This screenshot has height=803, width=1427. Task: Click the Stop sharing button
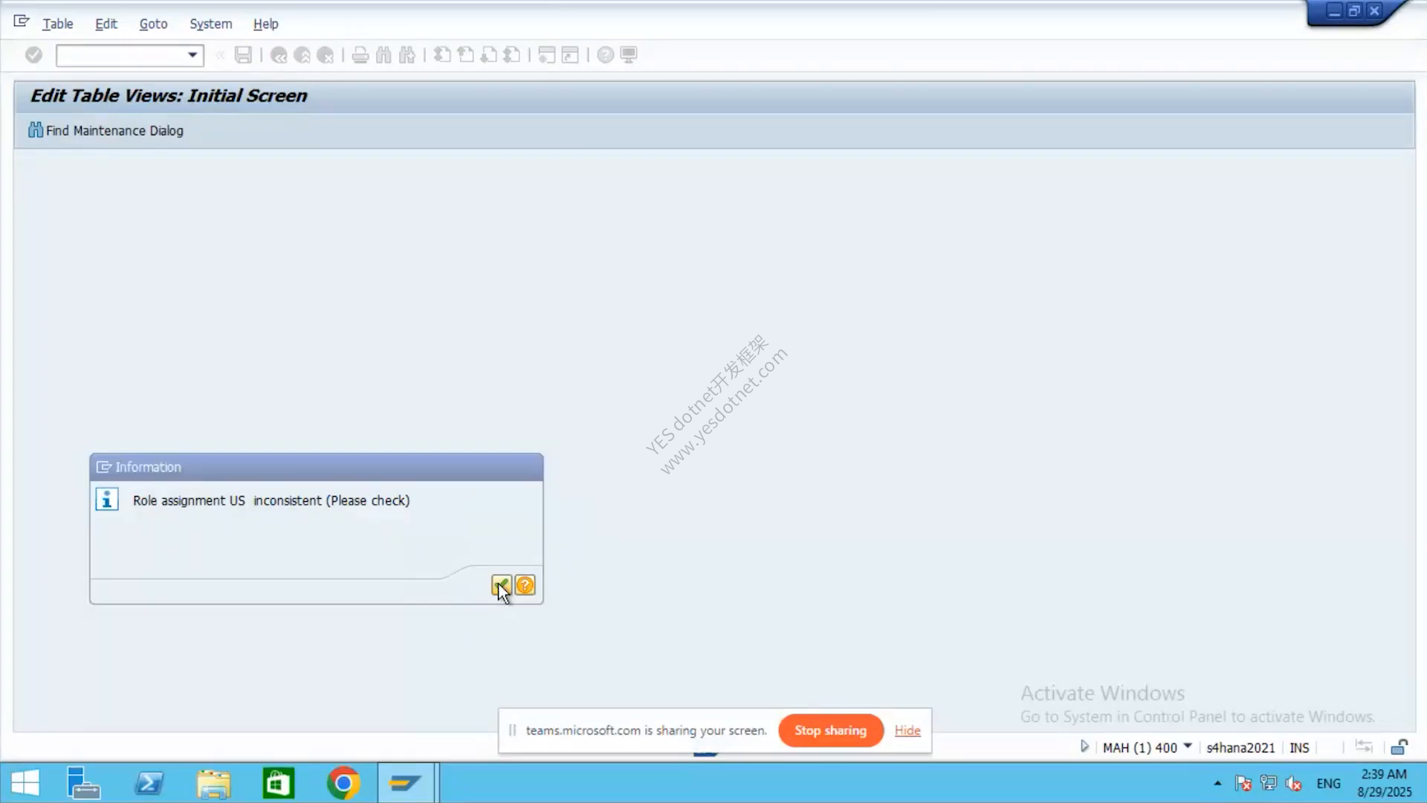coord(831,730)
